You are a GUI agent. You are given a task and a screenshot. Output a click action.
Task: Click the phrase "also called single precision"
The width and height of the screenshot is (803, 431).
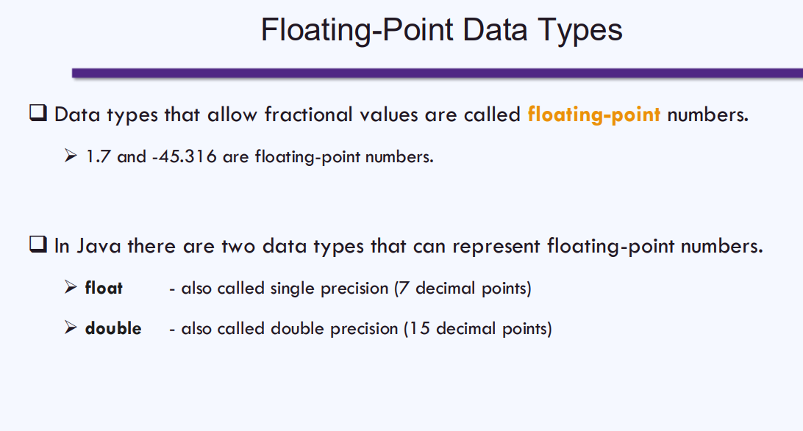pos(285,289)
